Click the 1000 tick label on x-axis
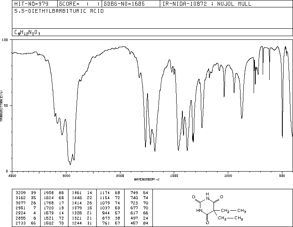 point(228,176)
